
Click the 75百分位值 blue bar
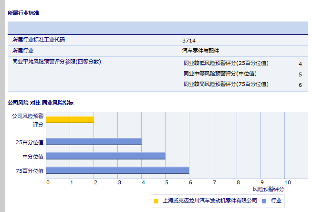(x=118, y=170)
